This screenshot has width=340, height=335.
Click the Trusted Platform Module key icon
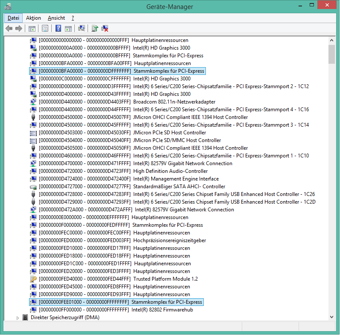point(33,279)
